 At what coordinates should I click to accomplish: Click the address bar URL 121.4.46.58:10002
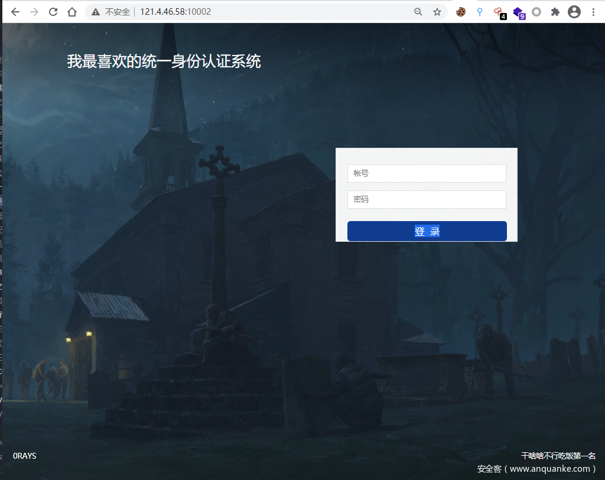(x=175, y=12)
